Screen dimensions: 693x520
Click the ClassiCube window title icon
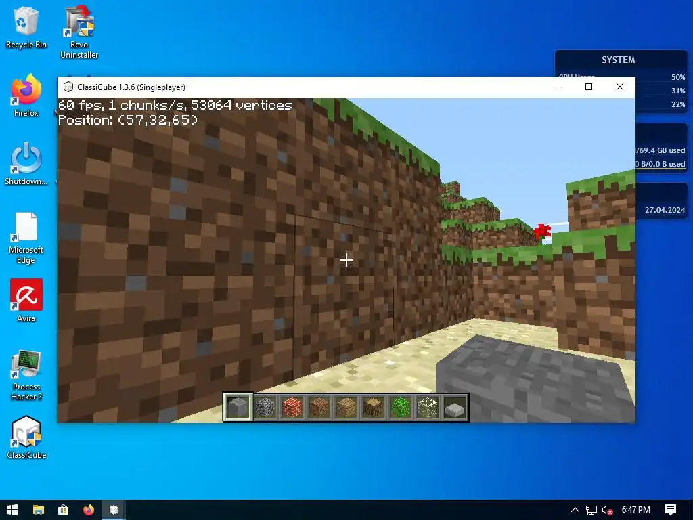(x=68, y=87)
